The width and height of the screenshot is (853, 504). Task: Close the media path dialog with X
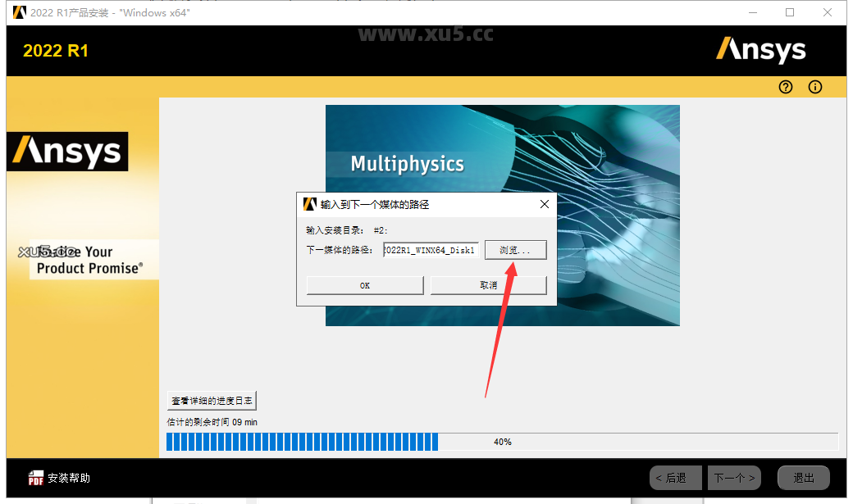544,204
